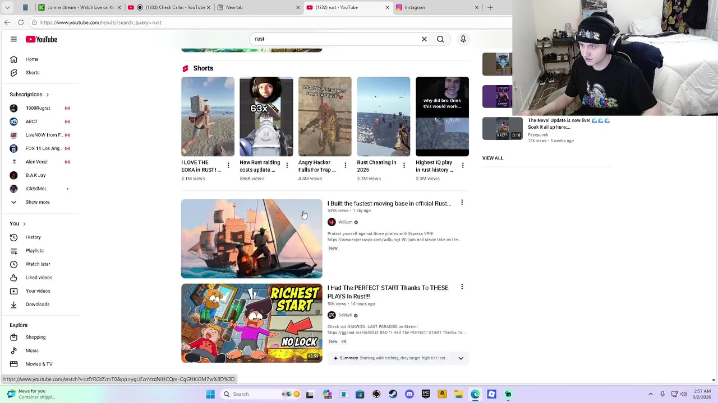
Task: Open options for 'PERFECT START' video
Action: [x=462, y=287]
